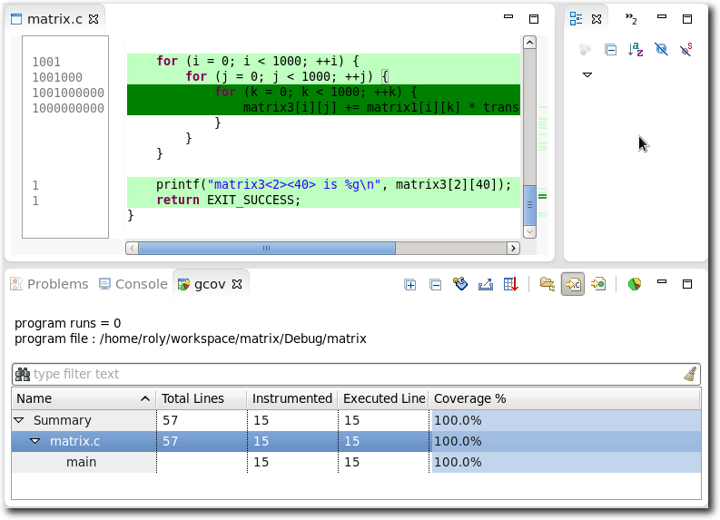Screen dimensions: 720x520
Task: Export gcov table with the export icon
Action: click(486, 285)
